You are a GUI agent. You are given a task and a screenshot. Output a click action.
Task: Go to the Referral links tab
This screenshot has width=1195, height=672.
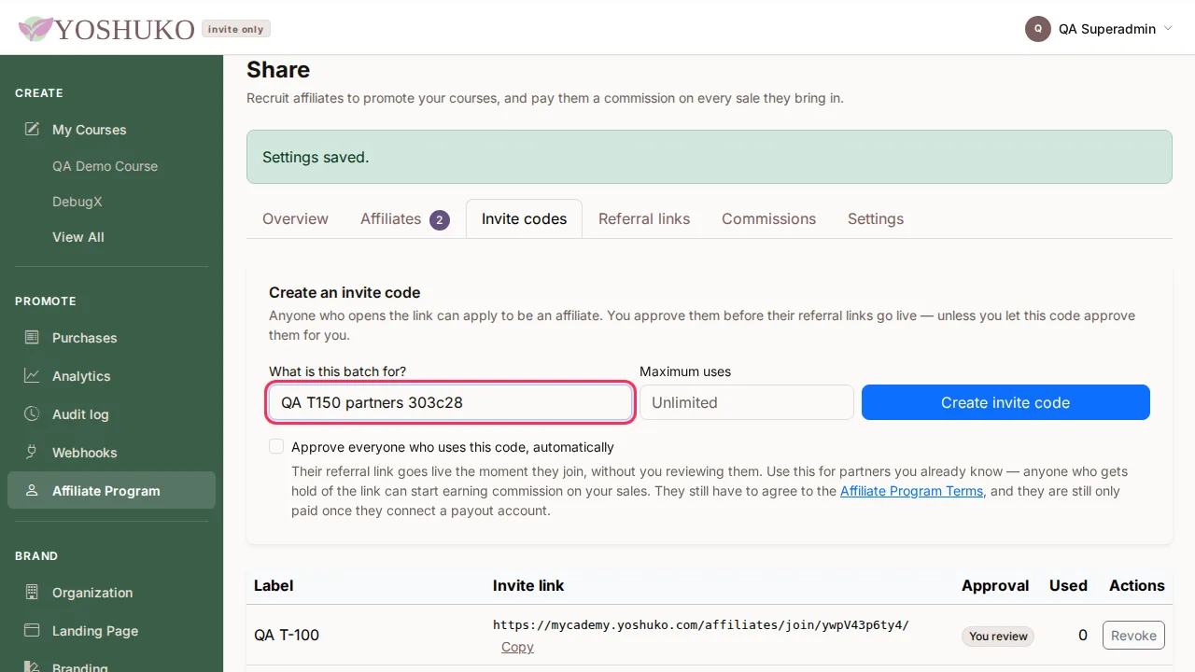[x=644, y=218]
